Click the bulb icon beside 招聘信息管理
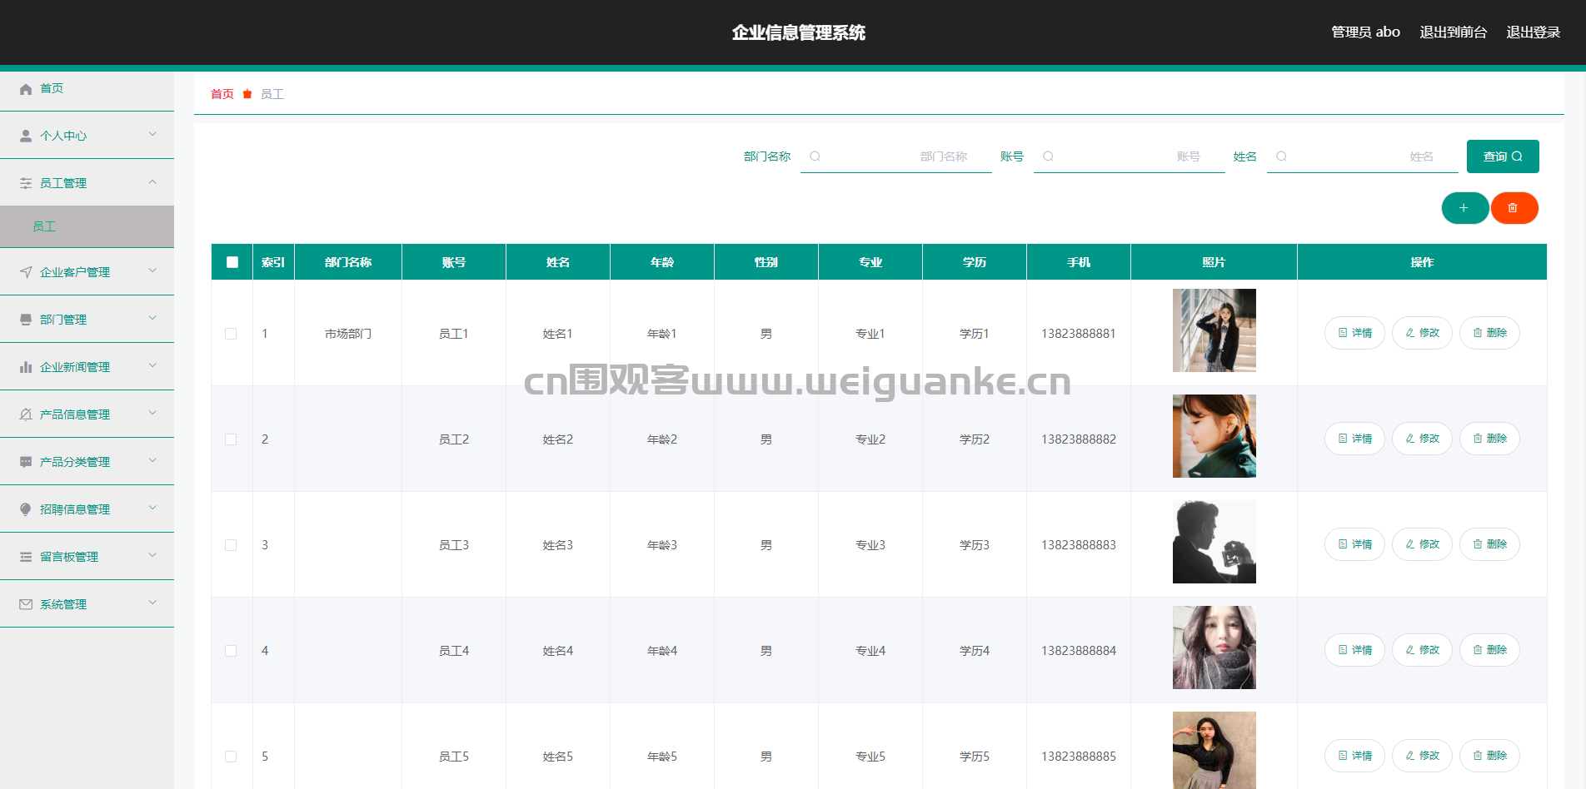Image resolution: width=1586 pixels, height=789 pixels. (26, 509)
